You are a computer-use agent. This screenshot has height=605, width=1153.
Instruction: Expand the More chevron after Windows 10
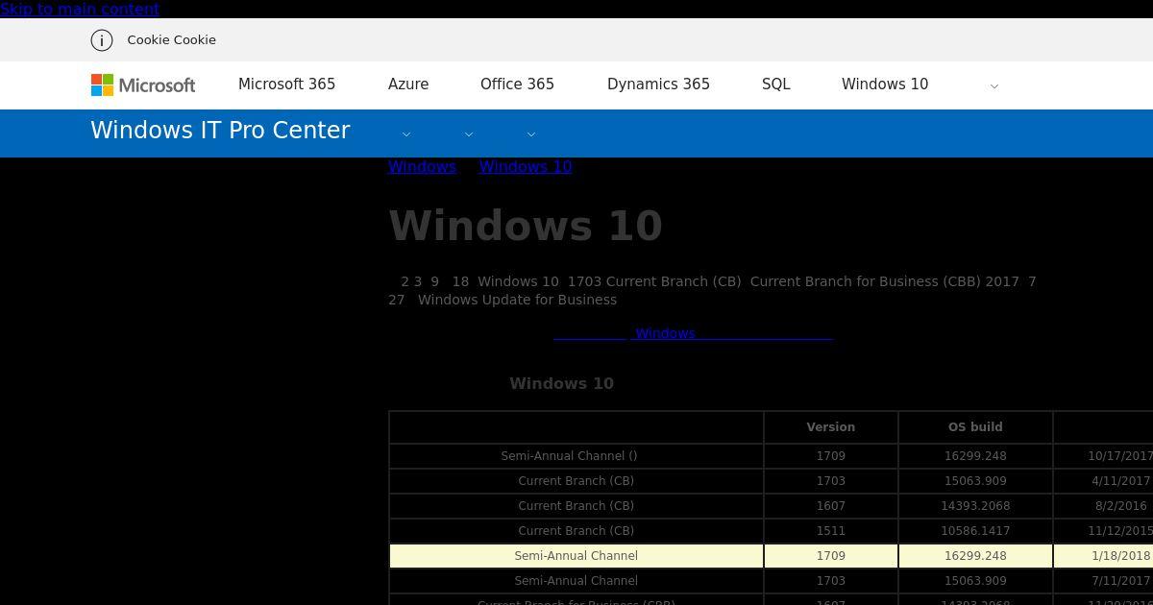pos(994,86)
